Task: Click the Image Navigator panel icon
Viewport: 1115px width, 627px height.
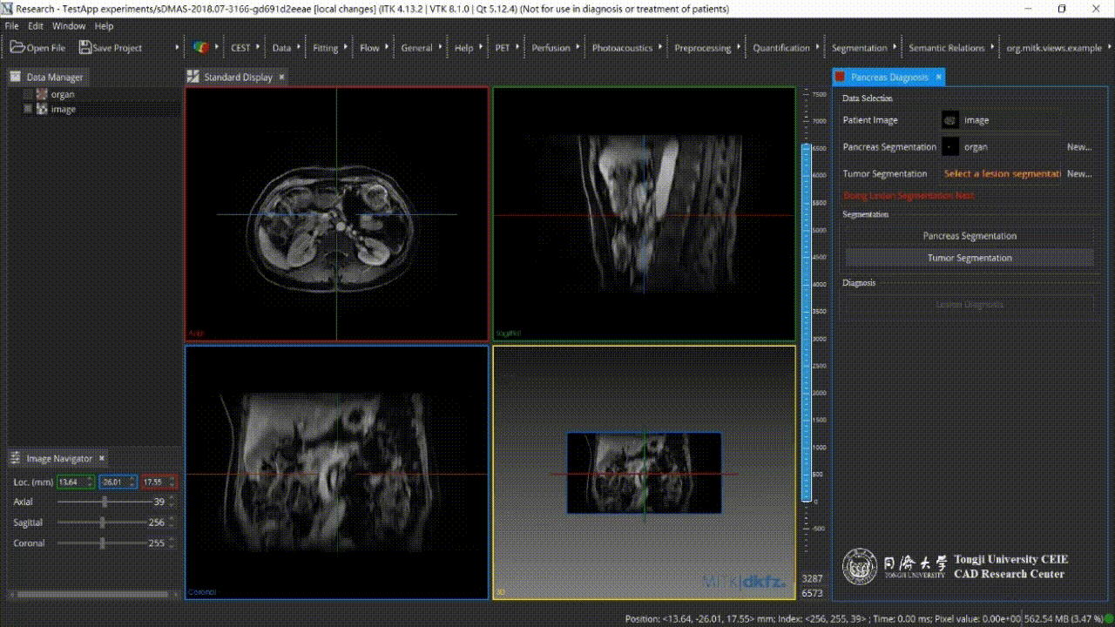Action: [15, 458]
